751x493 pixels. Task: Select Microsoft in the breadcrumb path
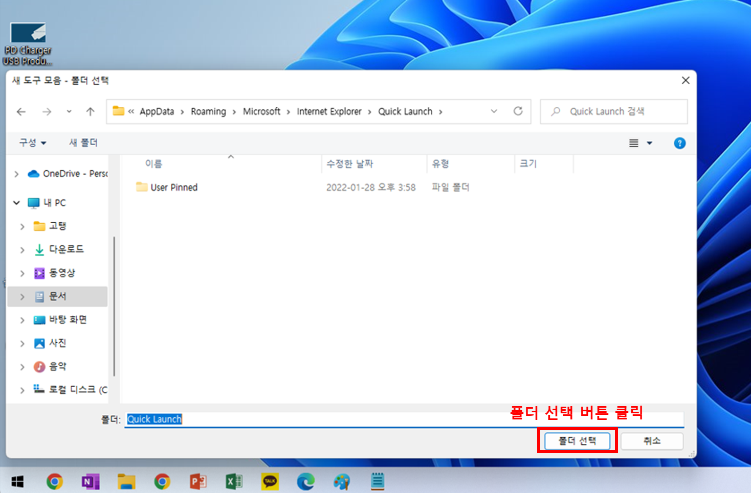coord(261,111)
